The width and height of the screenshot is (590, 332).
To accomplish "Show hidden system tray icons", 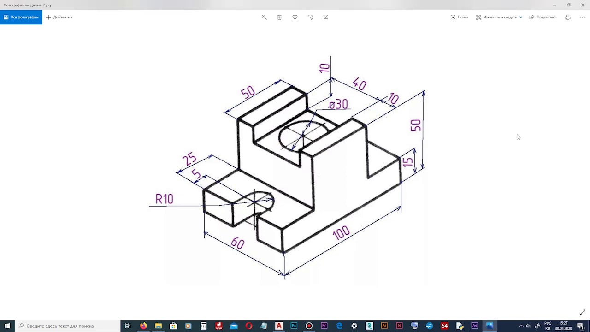I will pos(521,326).
